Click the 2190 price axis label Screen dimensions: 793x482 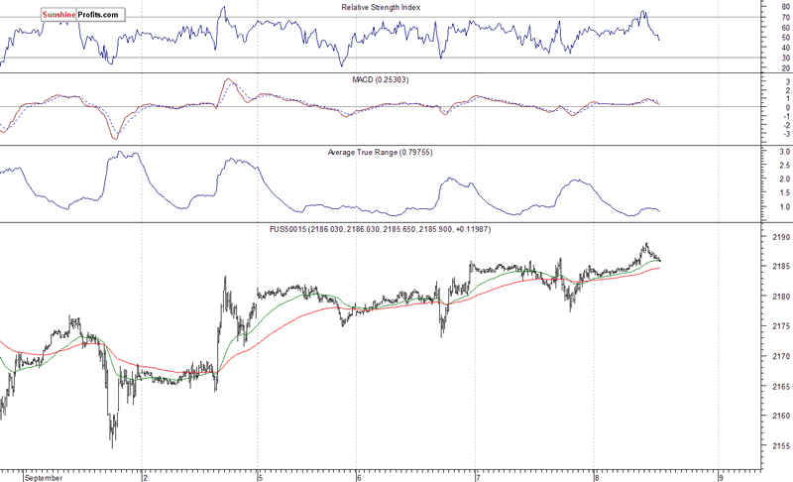tap(781, 237)
